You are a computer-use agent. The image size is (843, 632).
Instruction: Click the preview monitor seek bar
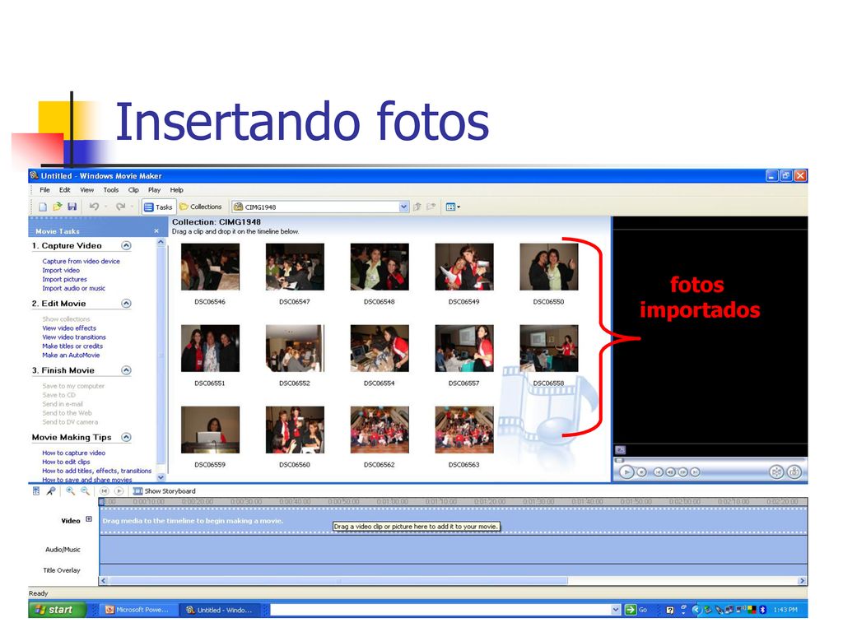710,461
